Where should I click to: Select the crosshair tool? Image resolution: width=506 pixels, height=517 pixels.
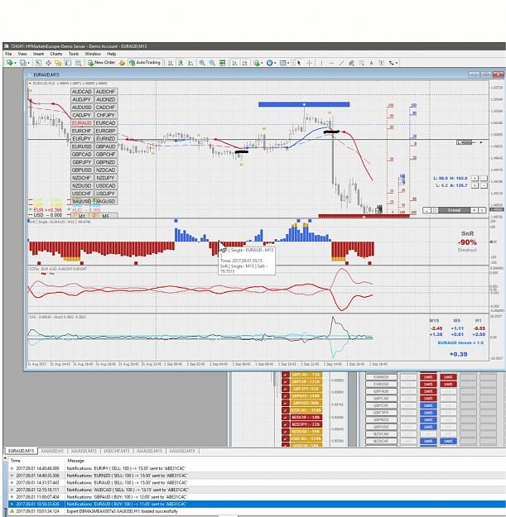(309, 63)
